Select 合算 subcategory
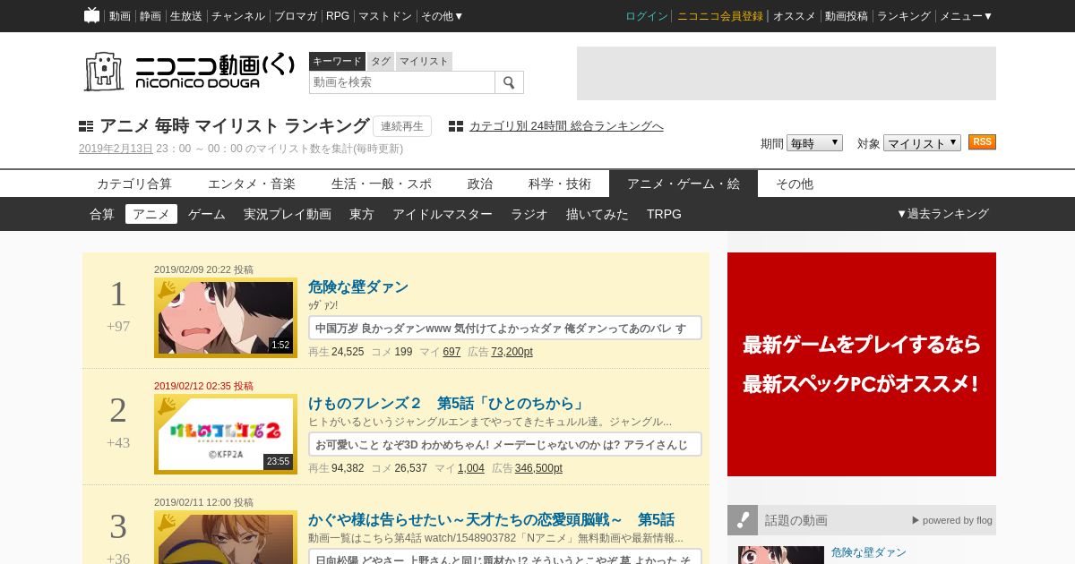The image size is (1075, 564). pyautogui.click(x=102, y=214)
